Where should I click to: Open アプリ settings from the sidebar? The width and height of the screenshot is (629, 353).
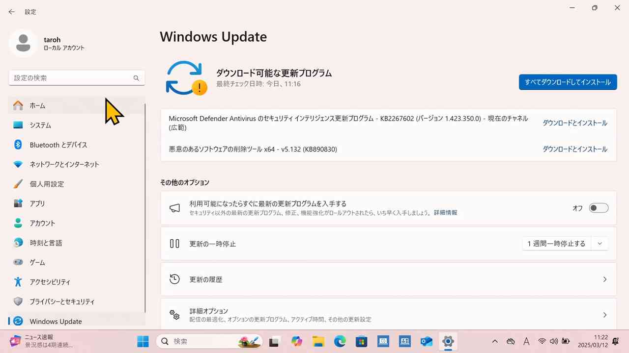pyautogui.click(x=37, y=203)
